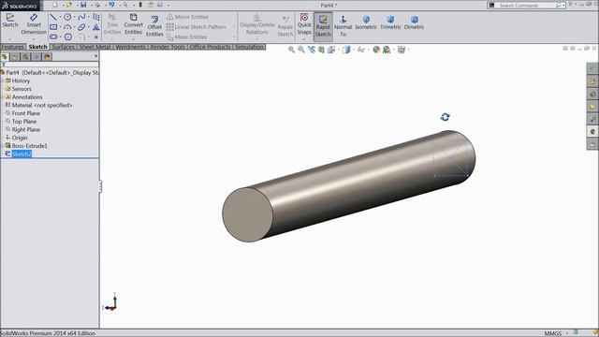Screen dimensions: 599x337
Task: Open Quick Snaps dropdown arrow
Action: point(304,38)
